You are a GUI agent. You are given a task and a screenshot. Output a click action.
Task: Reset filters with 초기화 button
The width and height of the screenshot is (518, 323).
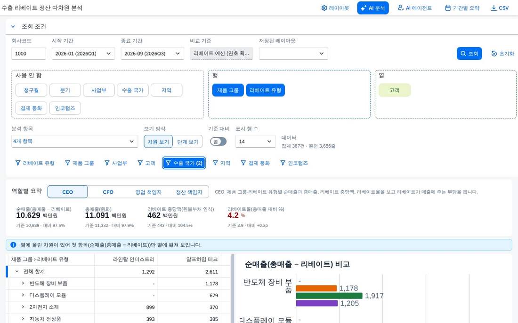(502, 54)
